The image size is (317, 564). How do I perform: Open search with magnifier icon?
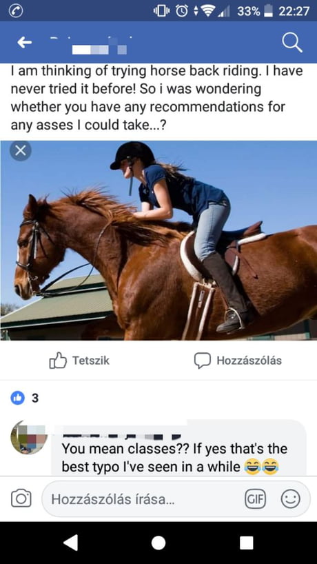click(292, 43)
